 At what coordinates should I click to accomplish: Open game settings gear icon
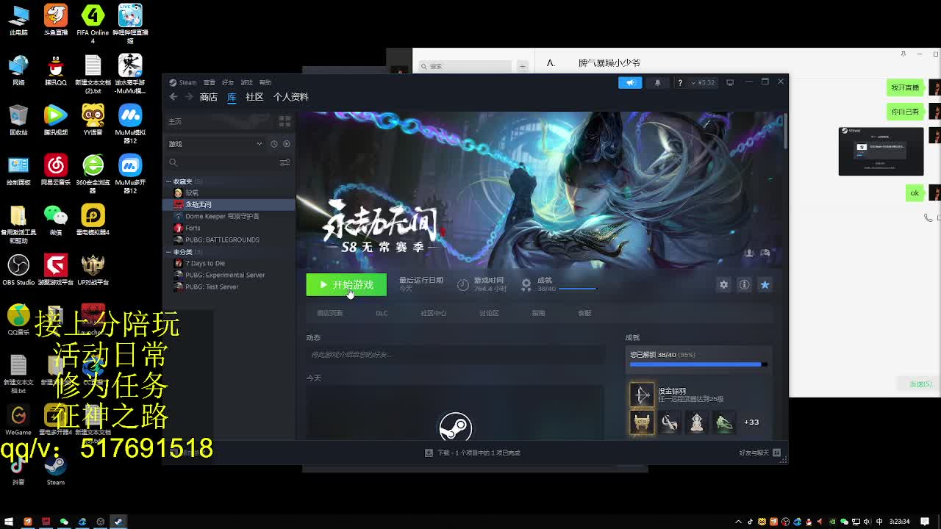[723, 285]
